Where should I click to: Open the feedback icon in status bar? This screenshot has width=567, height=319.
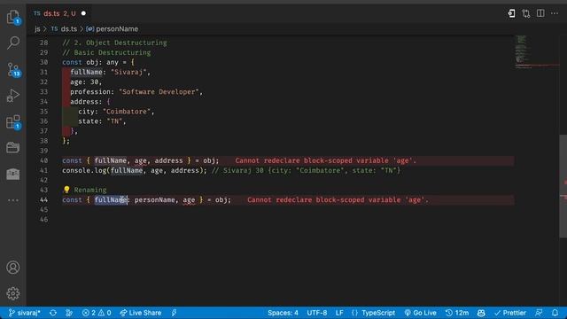539,313
